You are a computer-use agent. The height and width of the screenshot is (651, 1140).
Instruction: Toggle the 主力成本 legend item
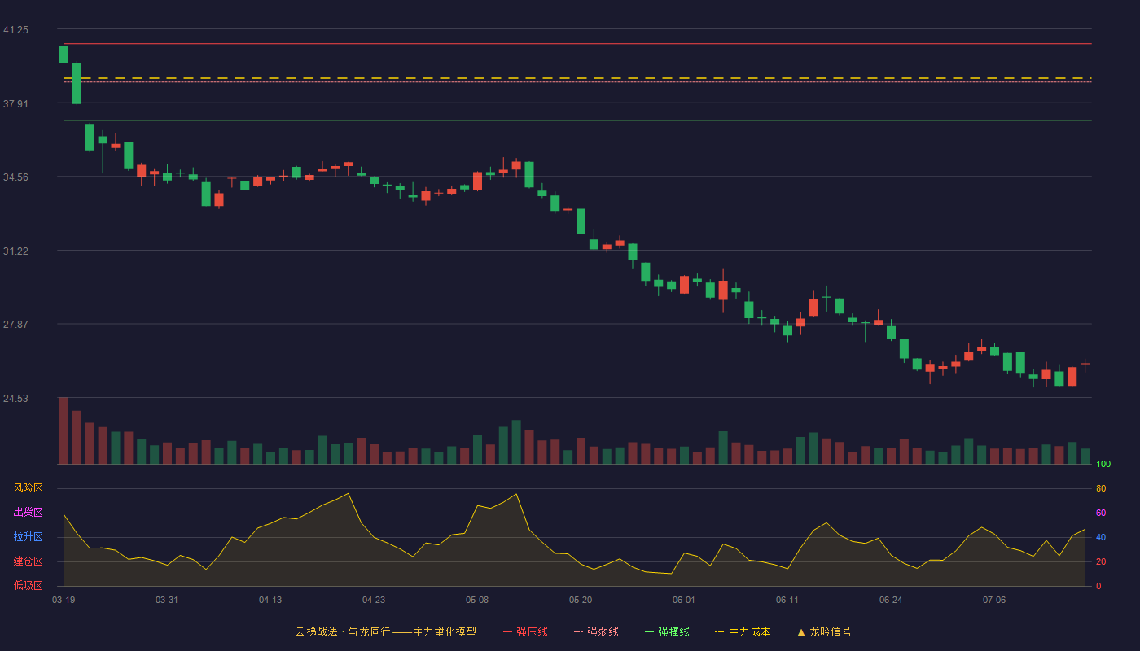(x=743, y=631)
